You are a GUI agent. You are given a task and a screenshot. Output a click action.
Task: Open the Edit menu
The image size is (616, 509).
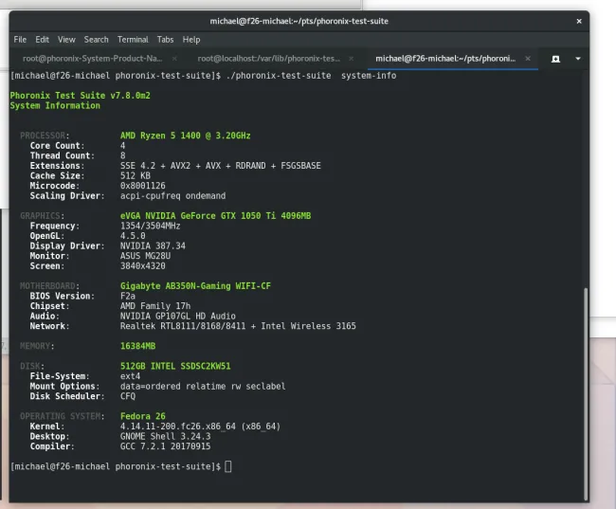click(42, 40)
